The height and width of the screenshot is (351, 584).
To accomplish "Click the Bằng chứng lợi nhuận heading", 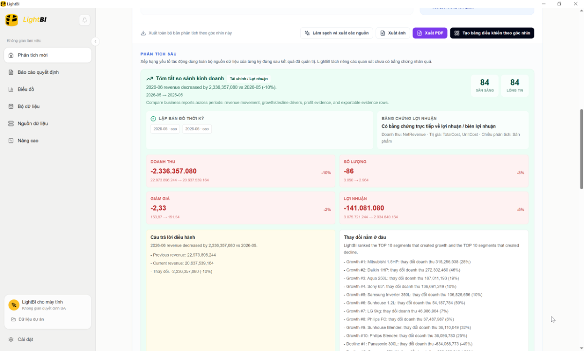I will (x=409, y=119).
